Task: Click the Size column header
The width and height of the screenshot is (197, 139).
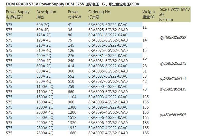Action: coord(175,14)
